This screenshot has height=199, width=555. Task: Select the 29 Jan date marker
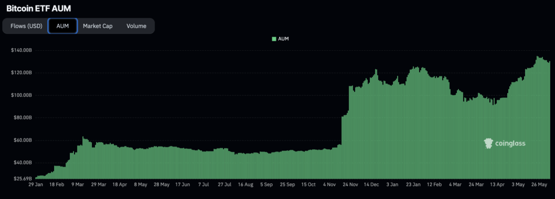tap(36, 184)
